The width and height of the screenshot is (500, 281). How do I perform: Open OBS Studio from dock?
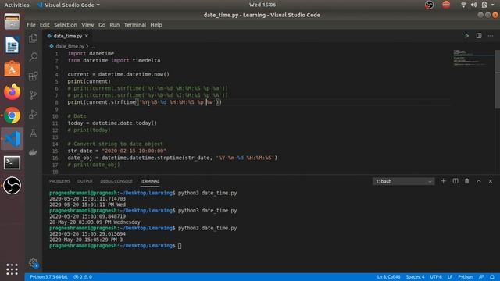click(12, 186)
